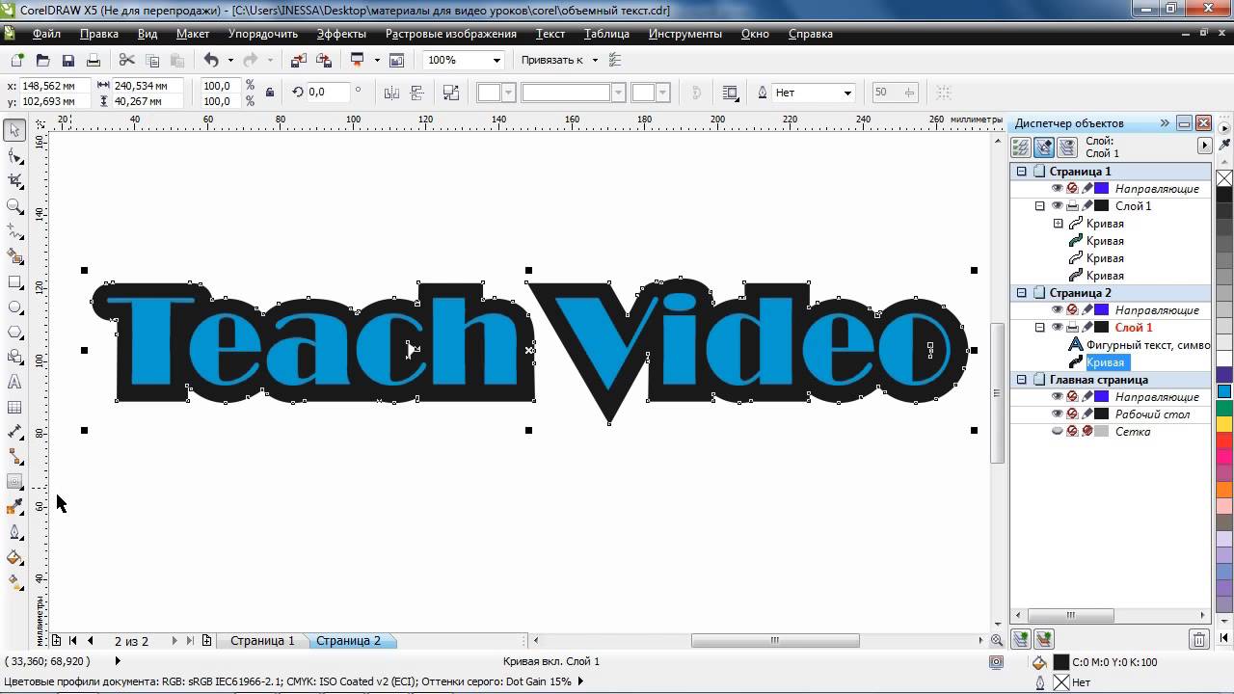Save the document with floppy icon
This screenshot has width=1234, height=694.
click(67, 60)
